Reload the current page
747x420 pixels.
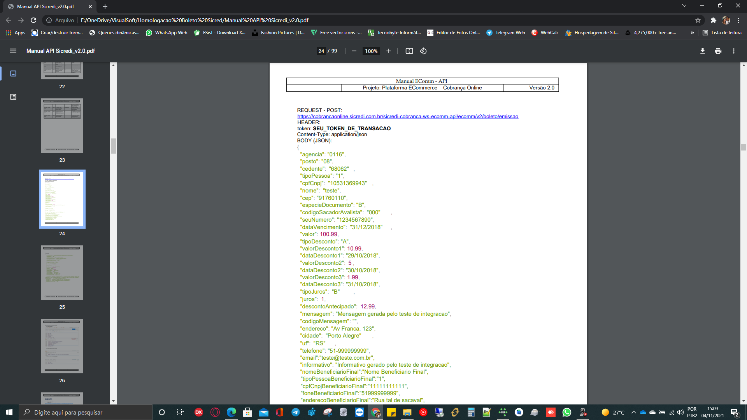(x=33, y=20)
